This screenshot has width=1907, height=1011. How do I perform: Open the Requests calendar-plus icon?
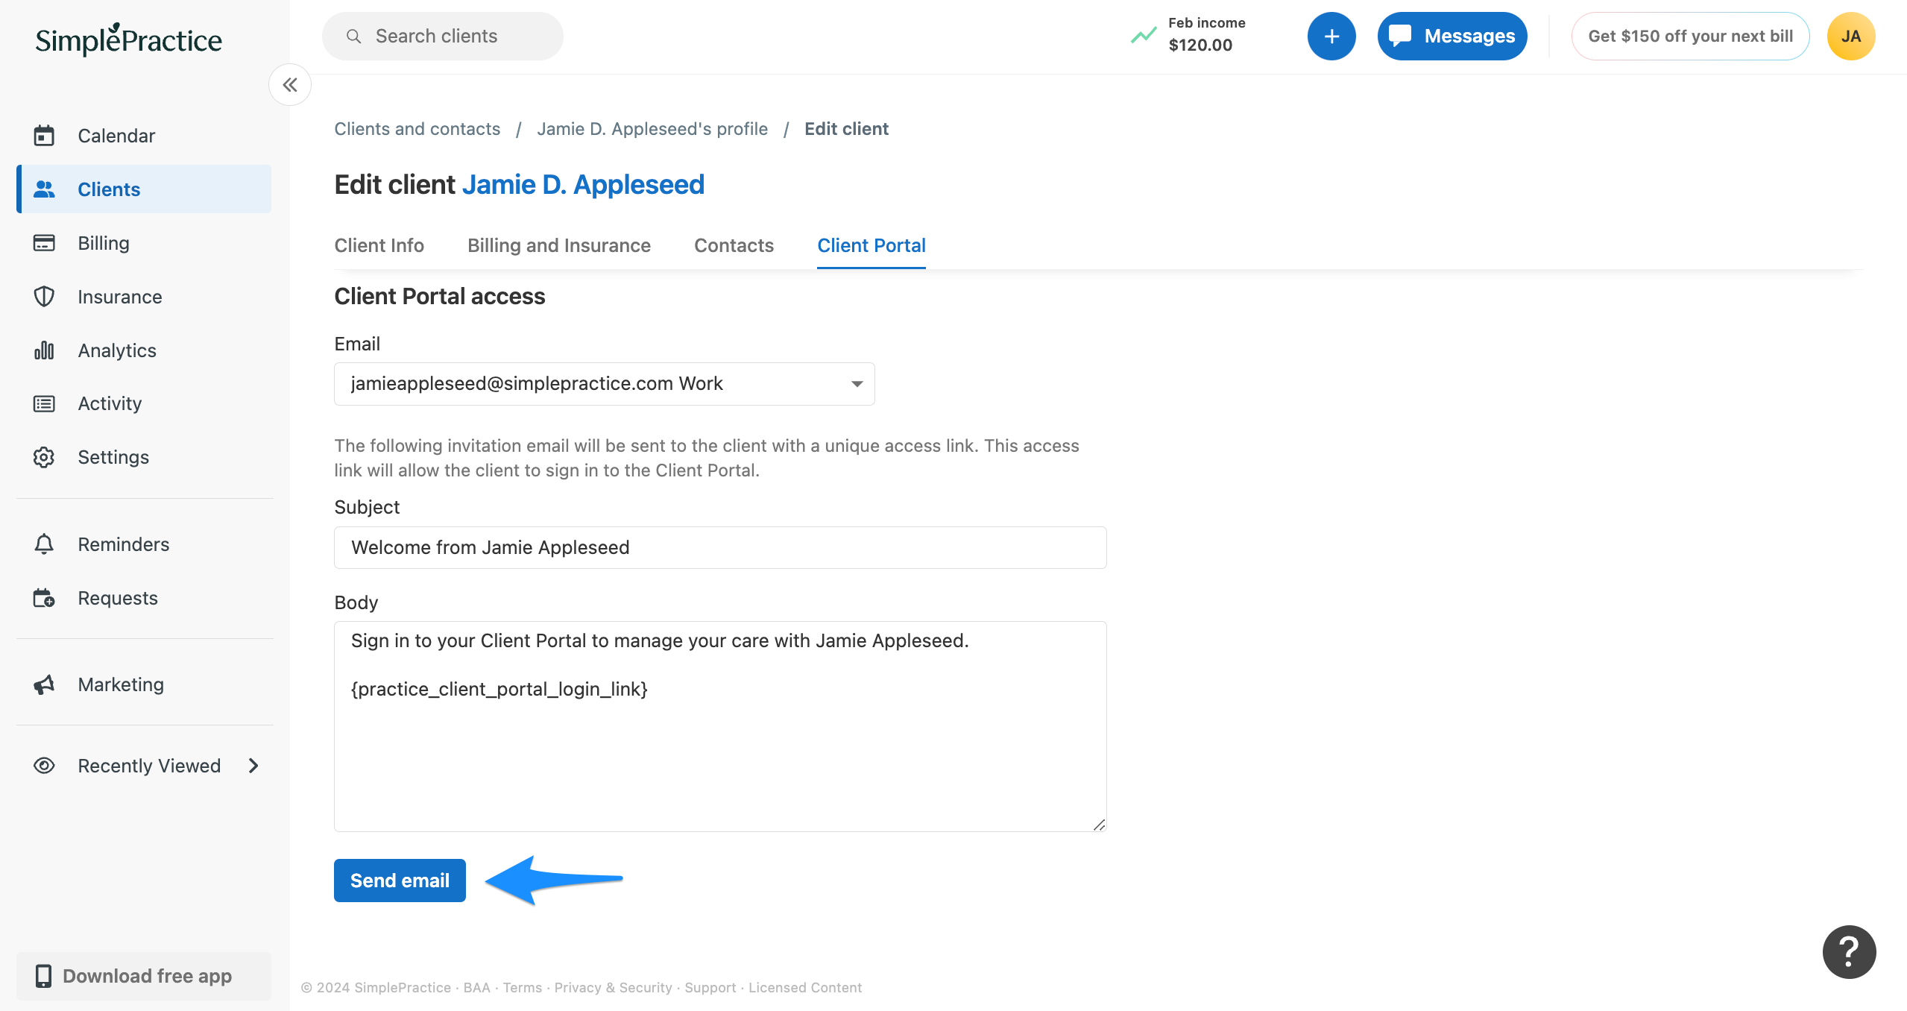44,598
